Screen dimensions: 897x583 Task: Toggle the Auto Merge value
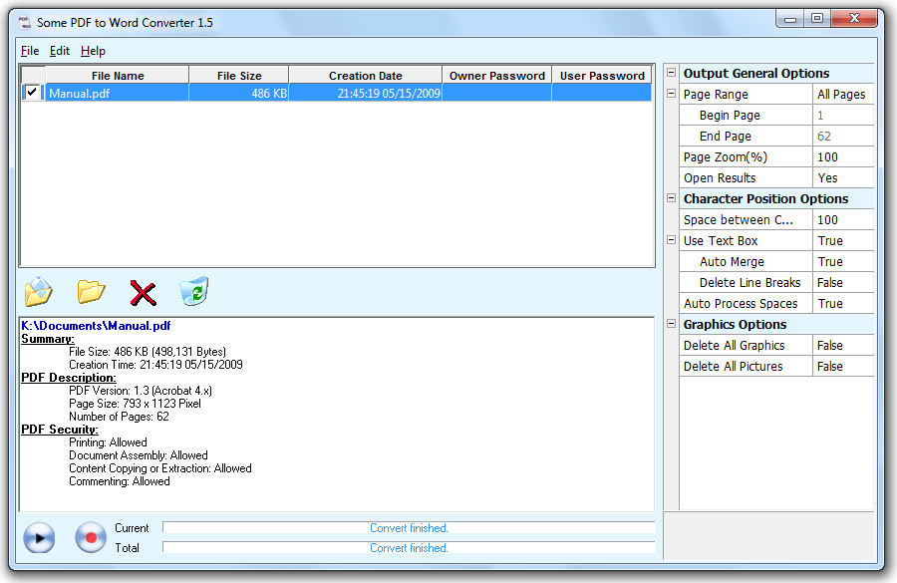843,262
